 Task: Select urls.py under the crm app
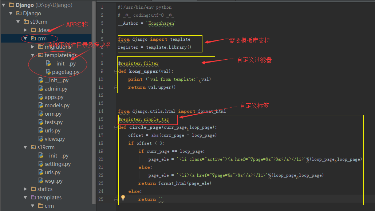pyautogui.click(x=53, y=131)
